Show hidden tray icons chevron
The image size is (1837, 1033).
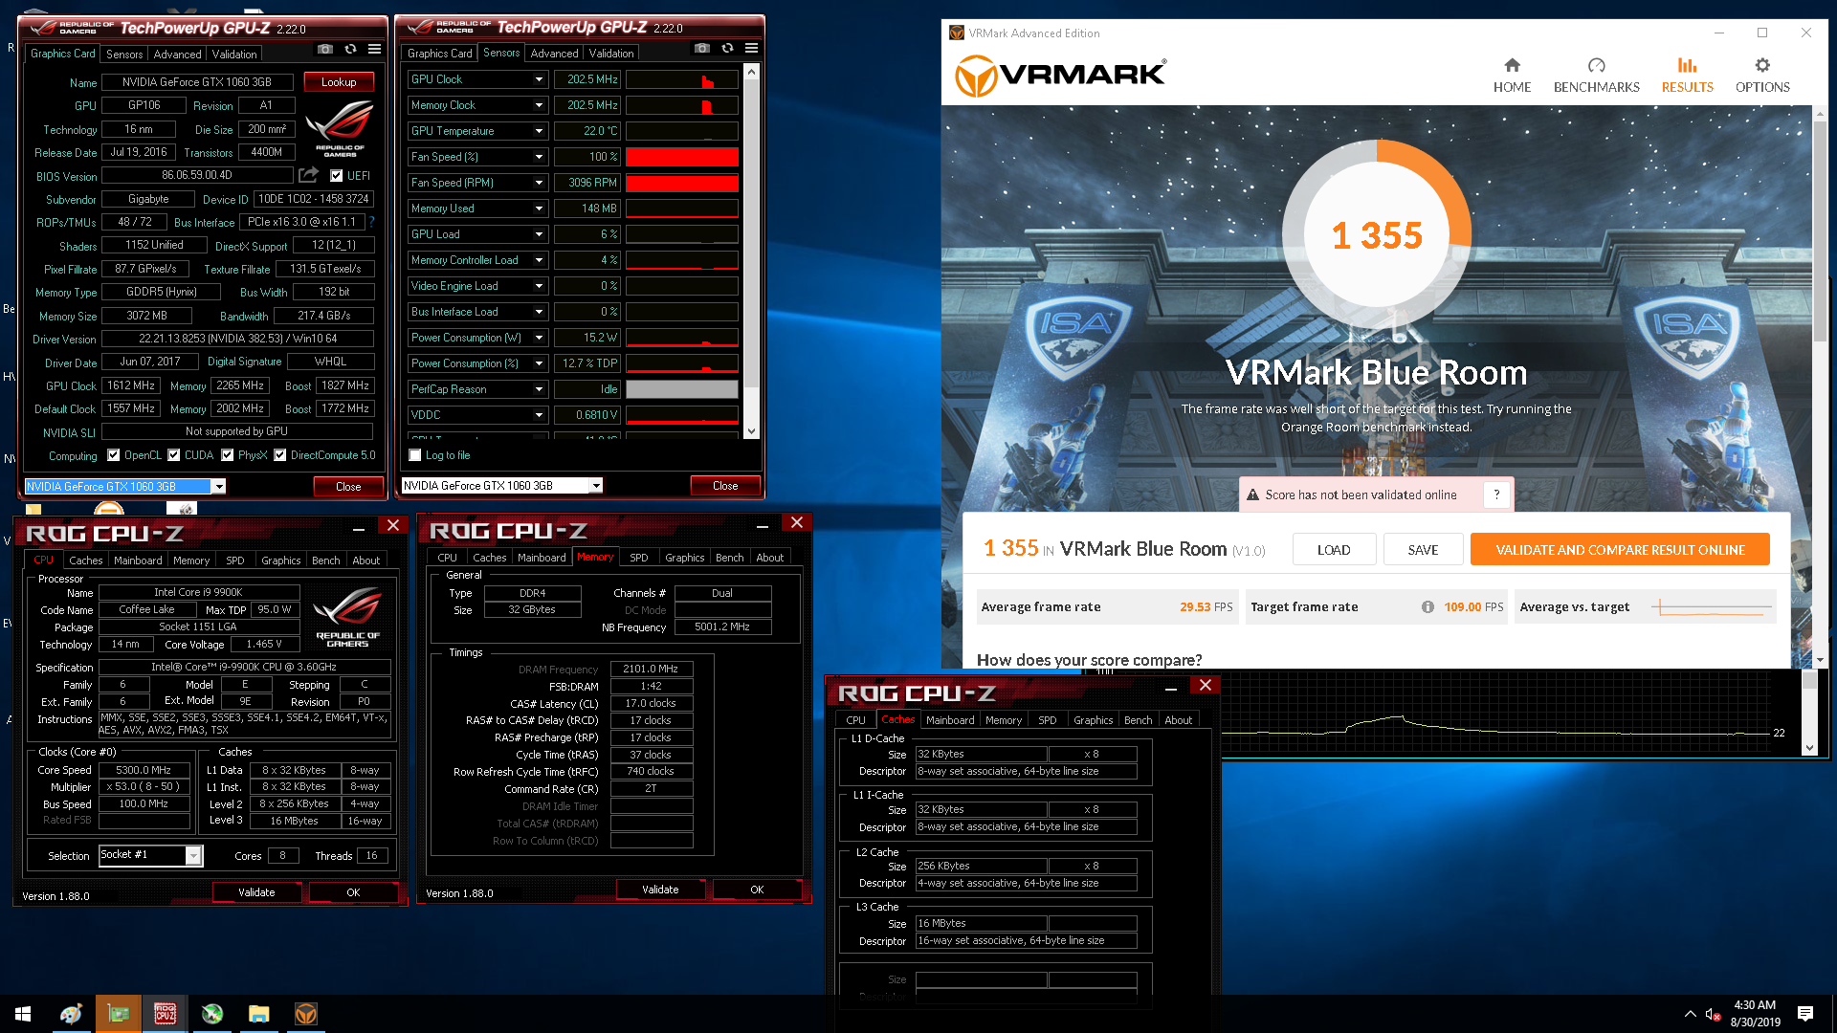pos(1690,1014)
